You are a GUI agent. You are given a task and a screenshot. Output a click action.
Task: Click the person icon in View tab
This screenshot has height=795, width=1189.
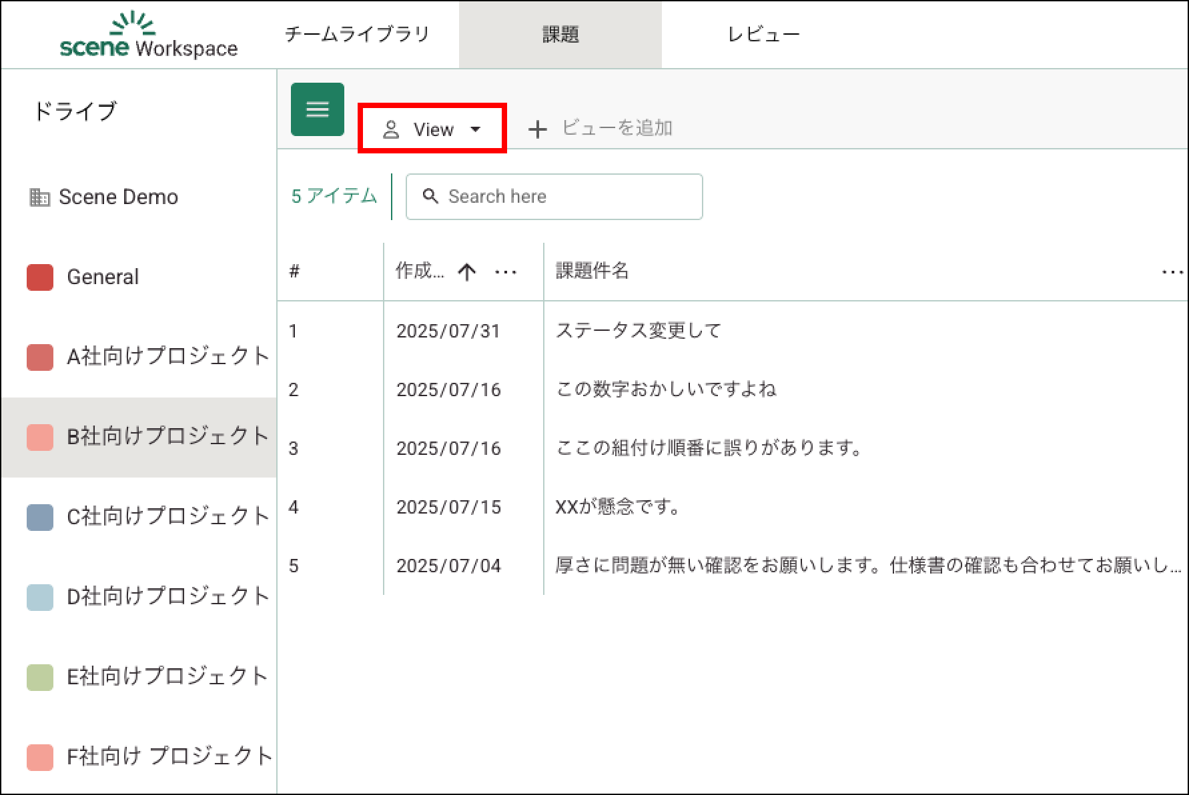coord(391,129)
